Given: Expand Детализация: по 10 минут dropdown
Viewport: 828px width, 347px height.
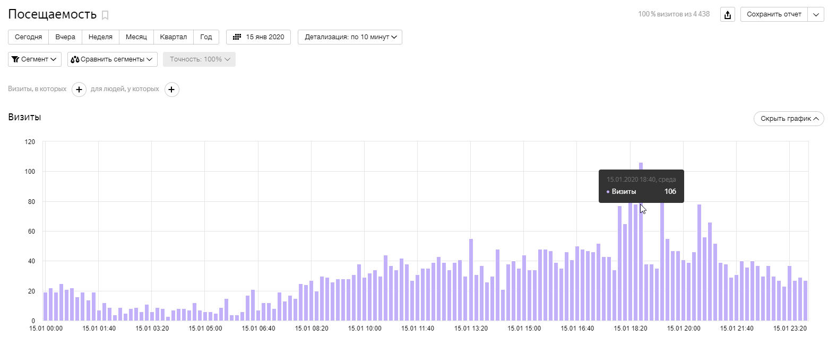Looking at the screenshot, I should 350,37.
